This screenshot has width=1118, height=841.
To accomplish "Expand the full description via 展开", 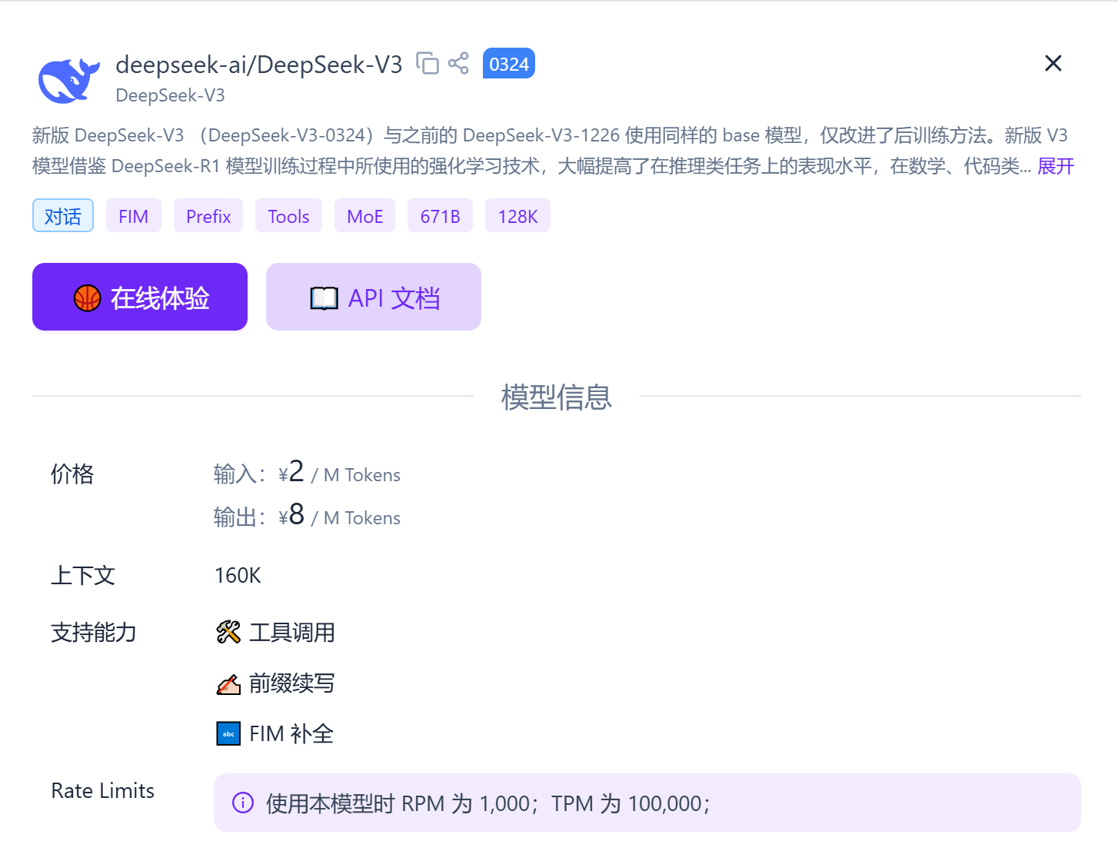I will point(1056,166).
